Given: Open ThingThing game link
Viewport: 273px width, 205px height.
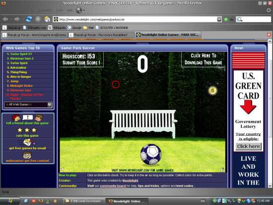Looking at the screenshot, I should point(17,72).
